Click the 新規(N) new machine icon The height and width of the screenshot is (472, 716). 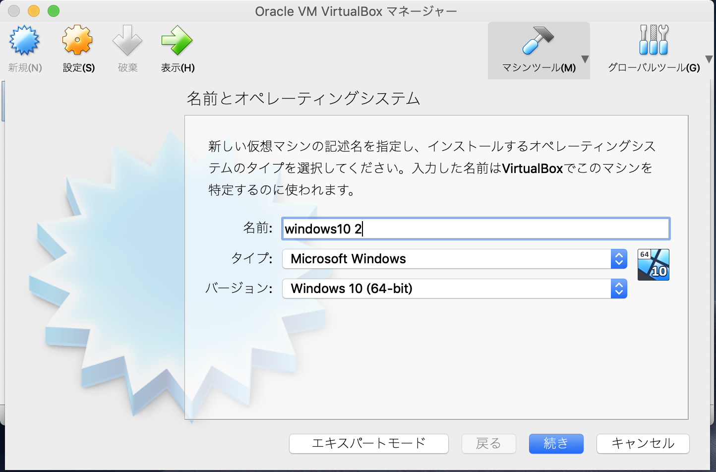tap(24, 40)
